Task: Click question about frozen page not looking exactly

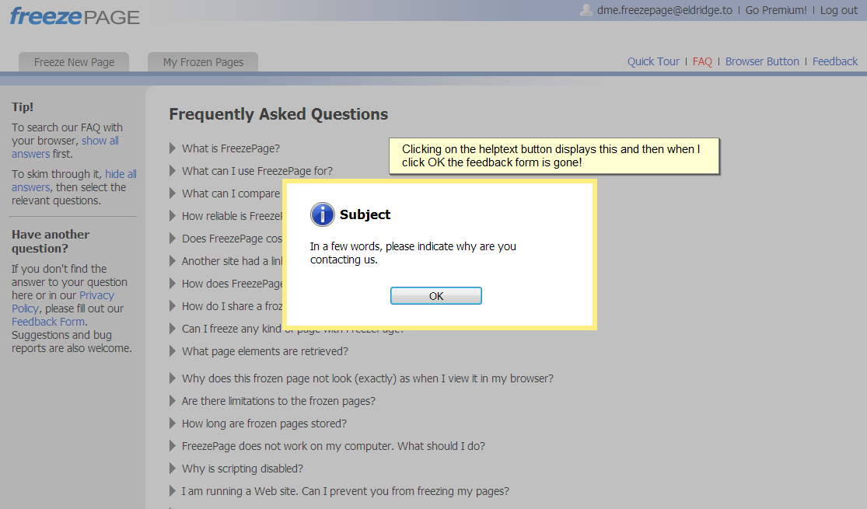Action: [x=368, y=378]
